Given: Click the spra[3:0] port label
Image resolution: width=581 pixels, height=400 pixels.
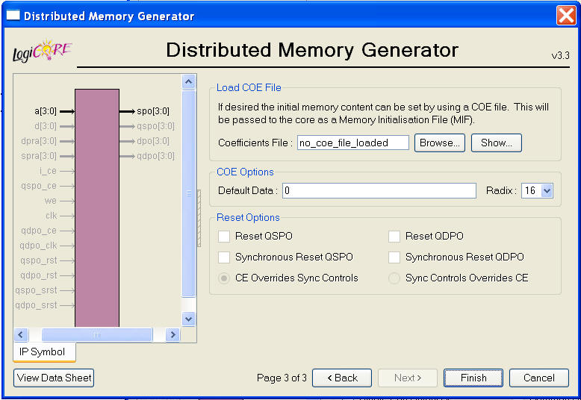Looking at the screenshot, I should coord(39,156).
